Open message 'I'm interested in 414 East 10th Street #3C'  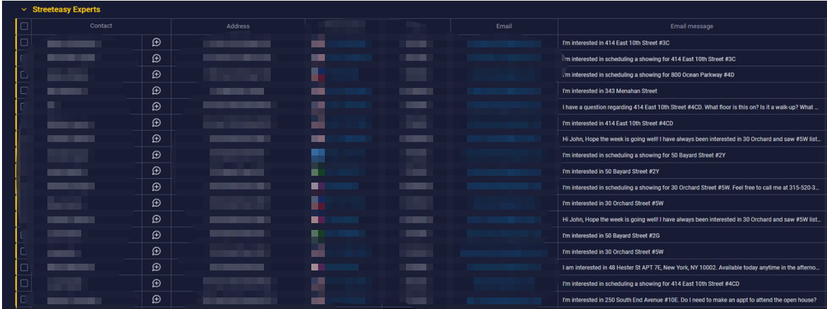(x=616, y=43)
